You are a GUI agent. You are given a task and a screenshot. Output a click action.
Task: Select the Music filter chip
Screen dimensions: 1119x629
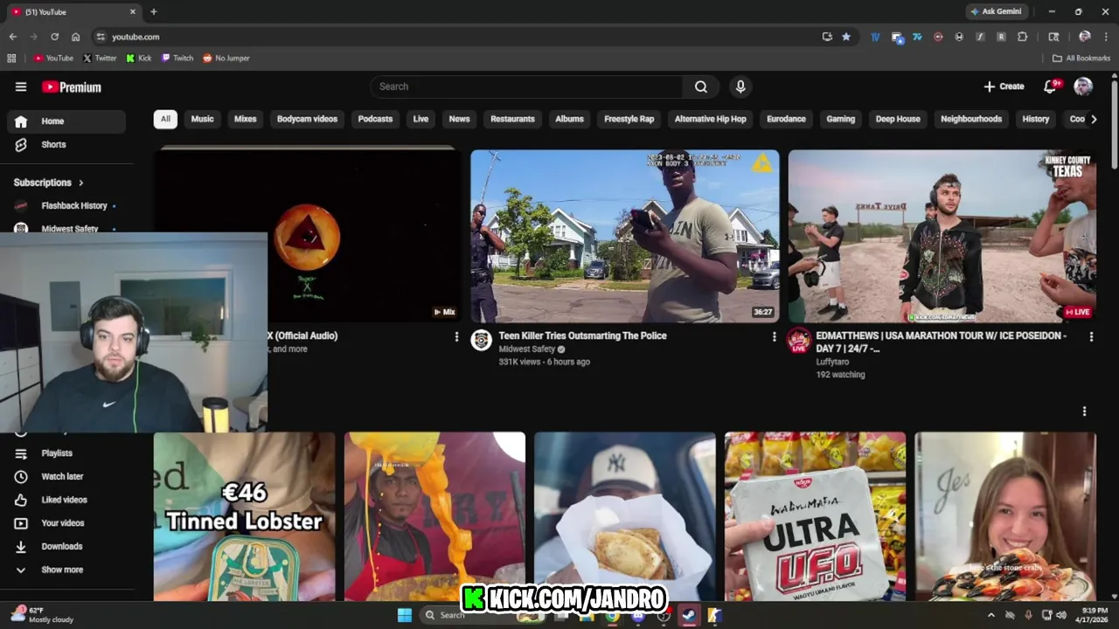click(x=202, y=119)
